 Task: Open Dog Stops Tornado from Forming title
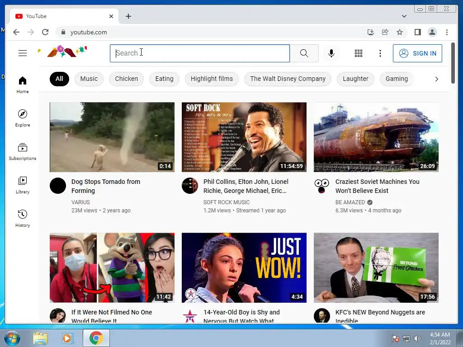coord(106,186)
